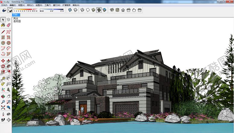Select the Move tool
Image resolution: width=234 pixels, height=133 pixels.
3,60
